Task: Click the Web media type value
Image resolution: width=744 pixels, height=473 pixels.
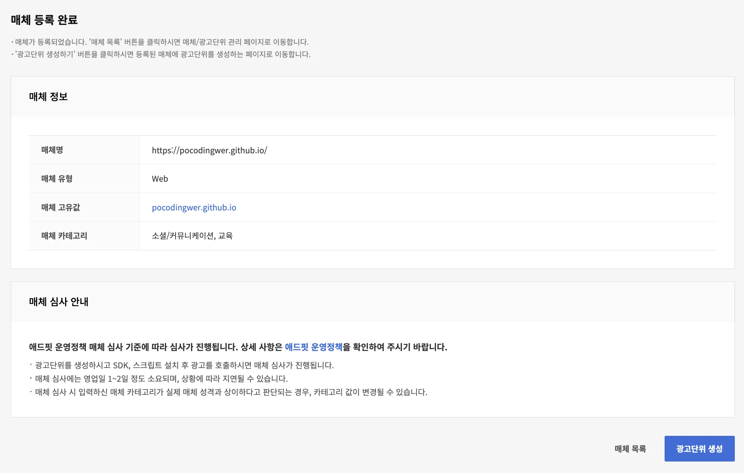Action: coord(160,179)
